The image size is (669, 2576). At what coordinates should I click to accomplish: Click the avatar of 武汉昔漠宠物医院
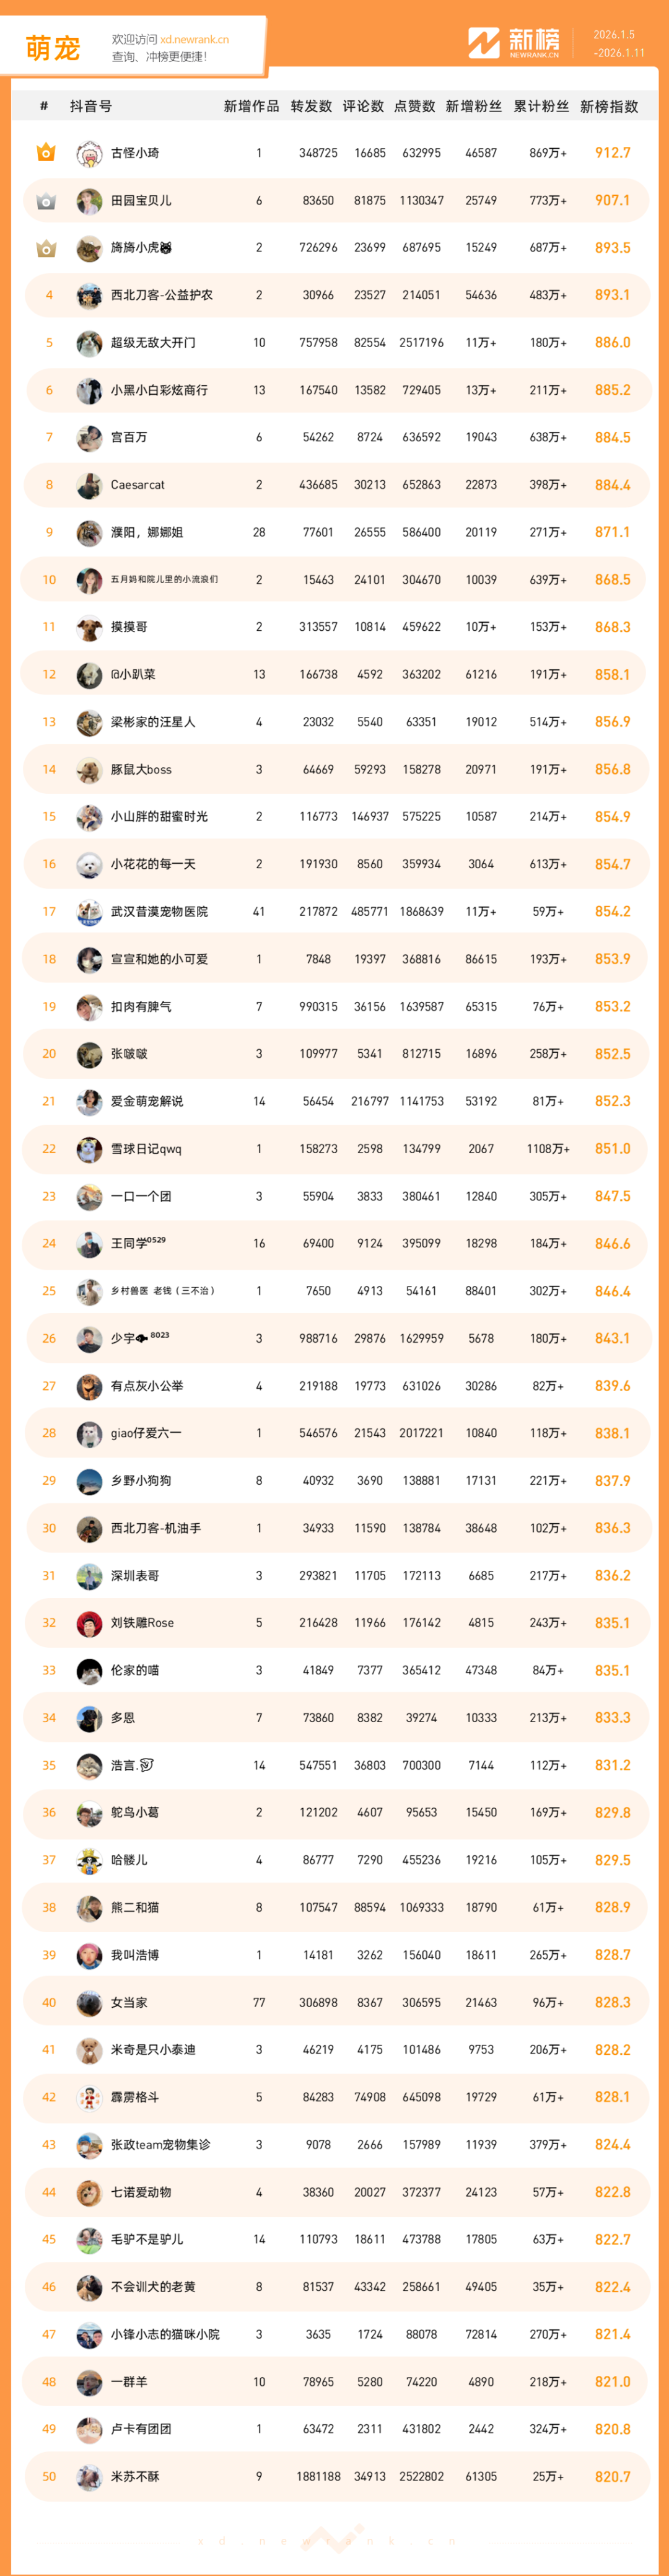click(89, 912)
